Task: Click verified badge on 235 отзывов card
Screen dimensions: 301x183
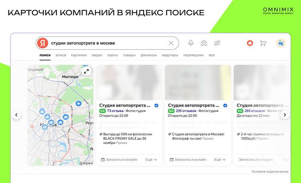Action: 225,105
